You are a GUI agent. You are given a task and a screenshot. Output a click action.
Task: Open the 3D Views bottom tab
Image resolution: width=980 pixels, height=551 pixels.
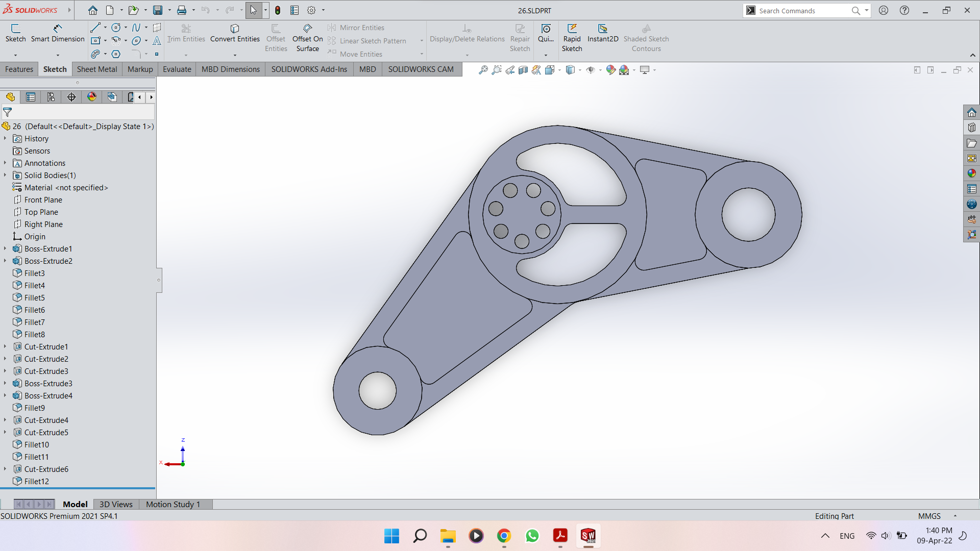(116, 504)
